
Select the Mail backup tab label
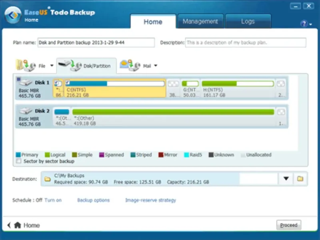click(x=147, y=66)
